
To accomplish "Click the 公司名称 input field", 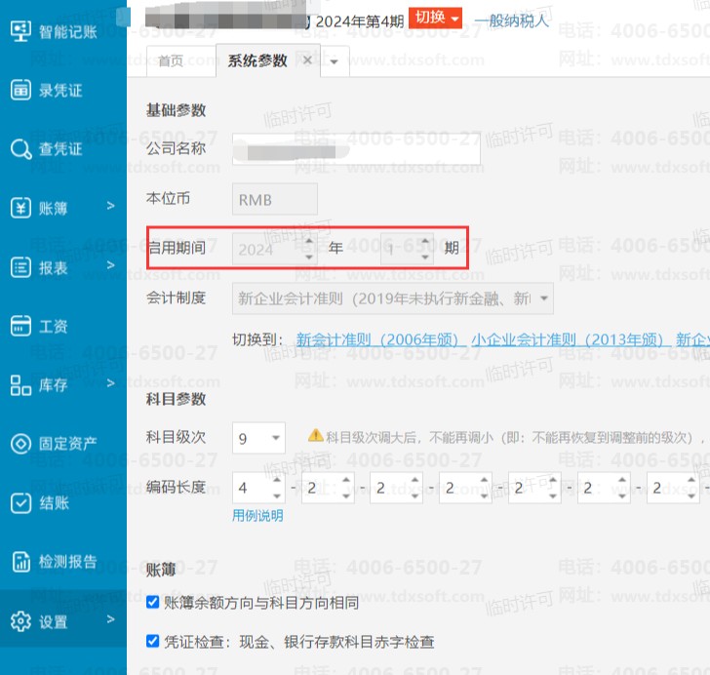I will pos(356,149).
